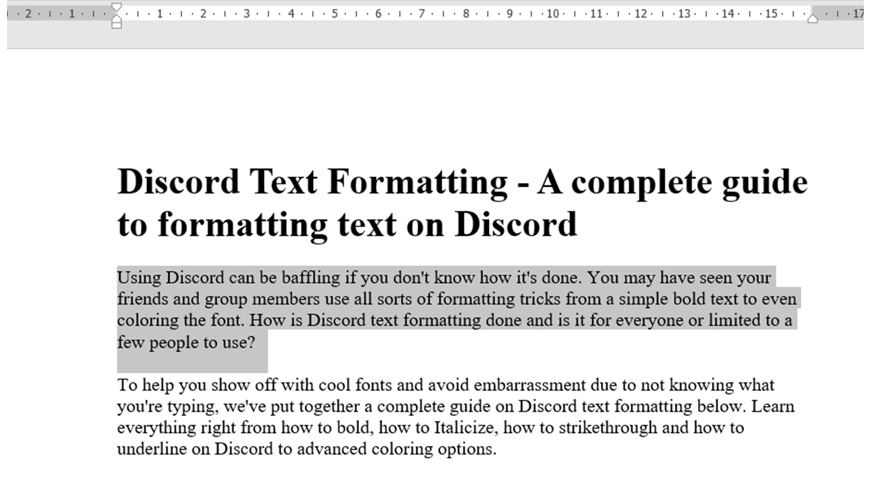Click the word "Discord" starting the heading
The width and height of the screenshot is (871, 490).
[179, 181]
